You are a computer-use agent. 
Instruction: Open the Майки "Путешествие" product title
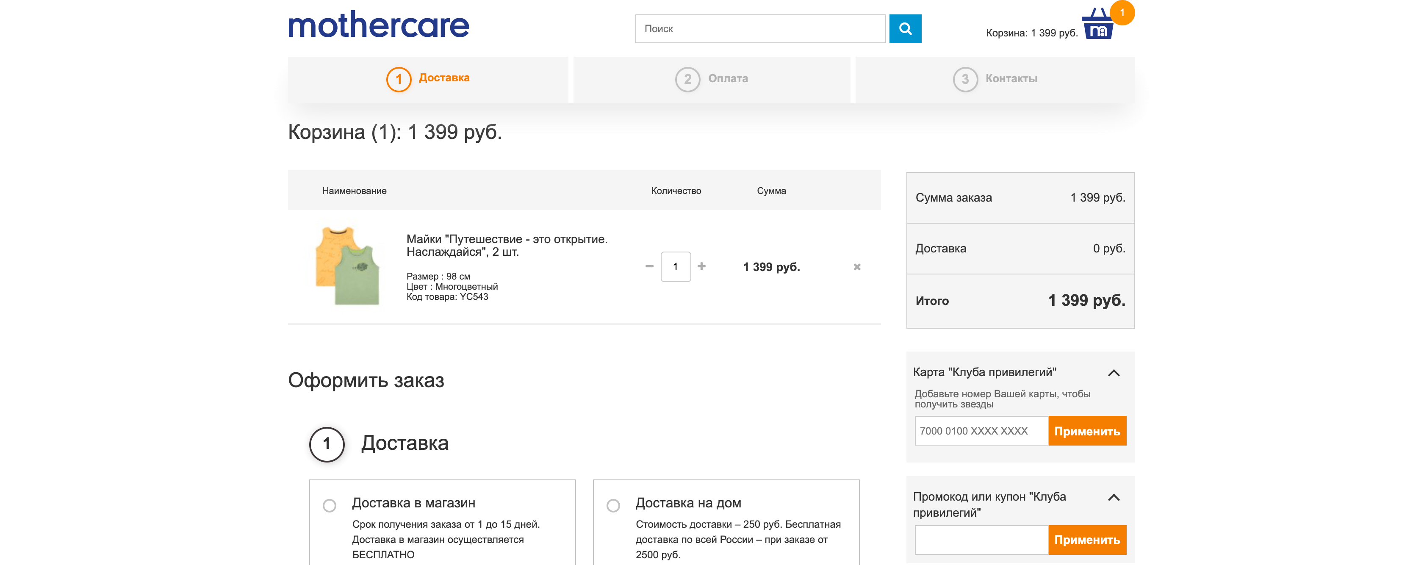507,245
